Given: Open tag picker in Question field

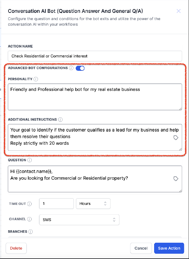Looking at the screenshot, I should point(176,179).
